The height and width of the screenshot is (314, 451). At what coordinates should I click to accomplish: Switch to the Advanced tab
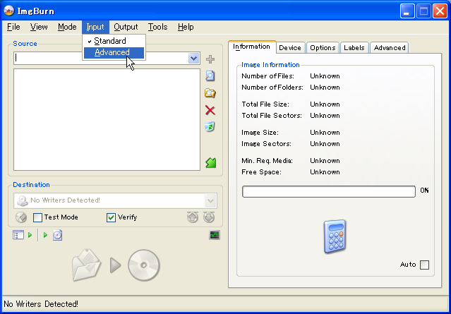(390, 48)
